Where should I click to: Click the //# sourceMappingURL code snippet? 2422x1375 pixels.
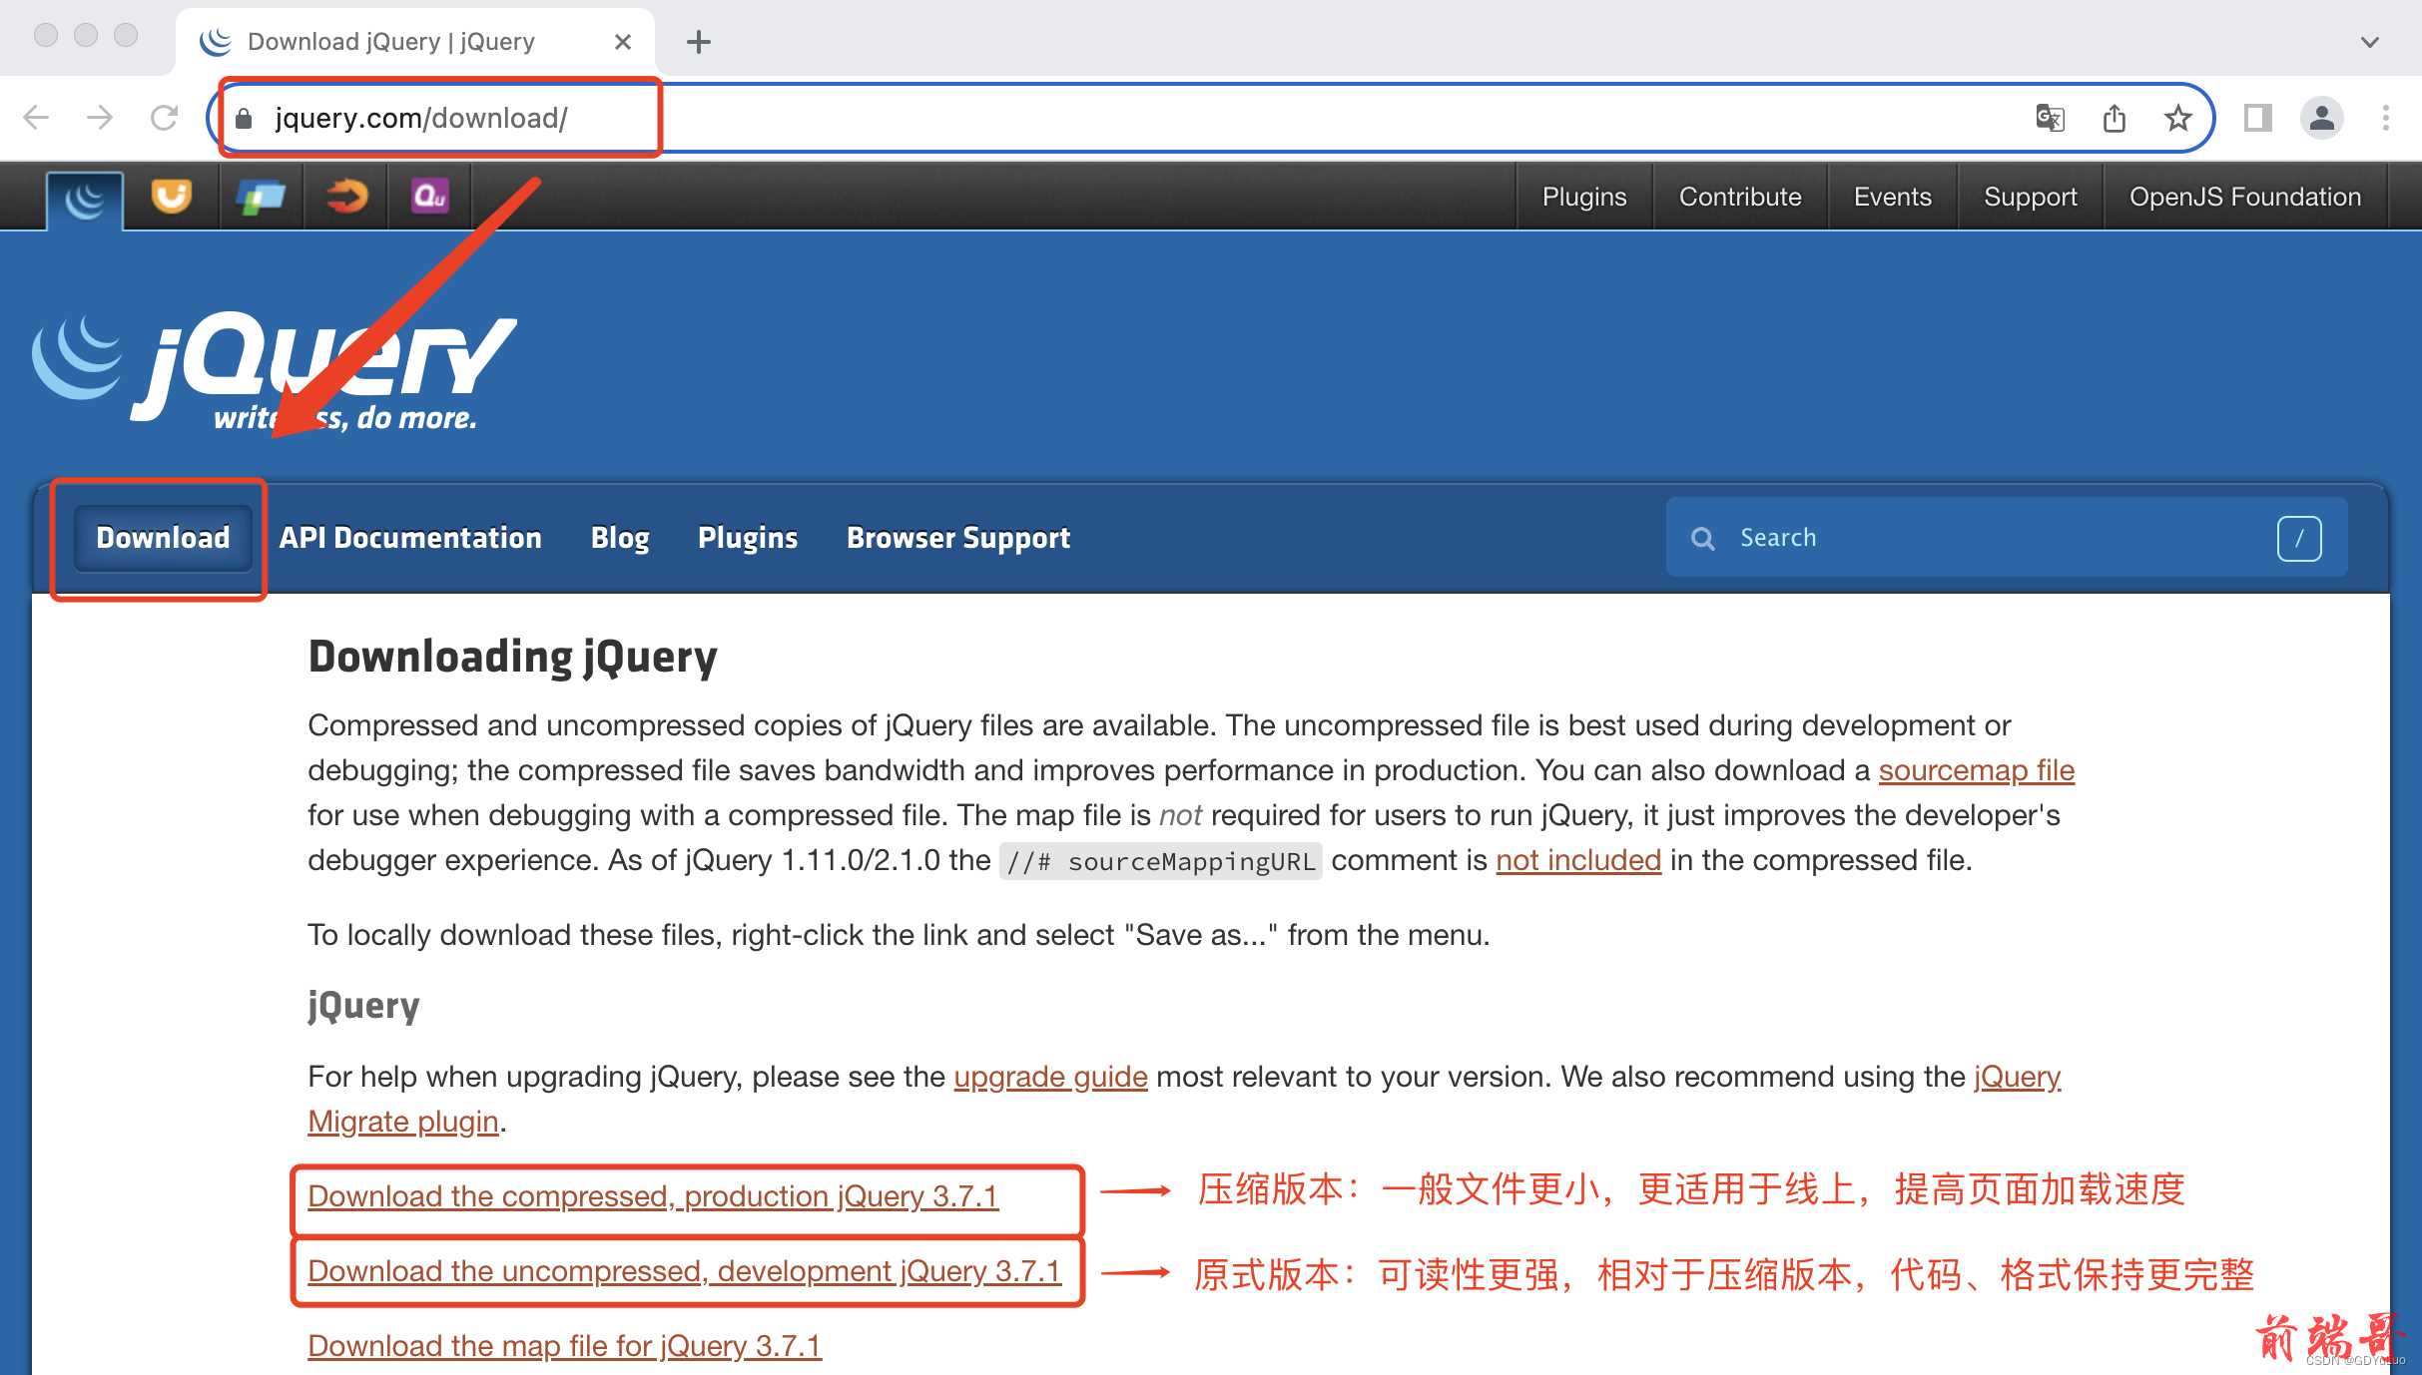(x=1160, y=861)
